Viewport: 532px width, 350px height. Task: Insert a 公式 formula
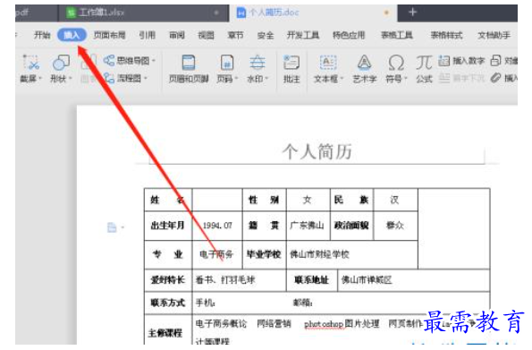click(424, 70)
